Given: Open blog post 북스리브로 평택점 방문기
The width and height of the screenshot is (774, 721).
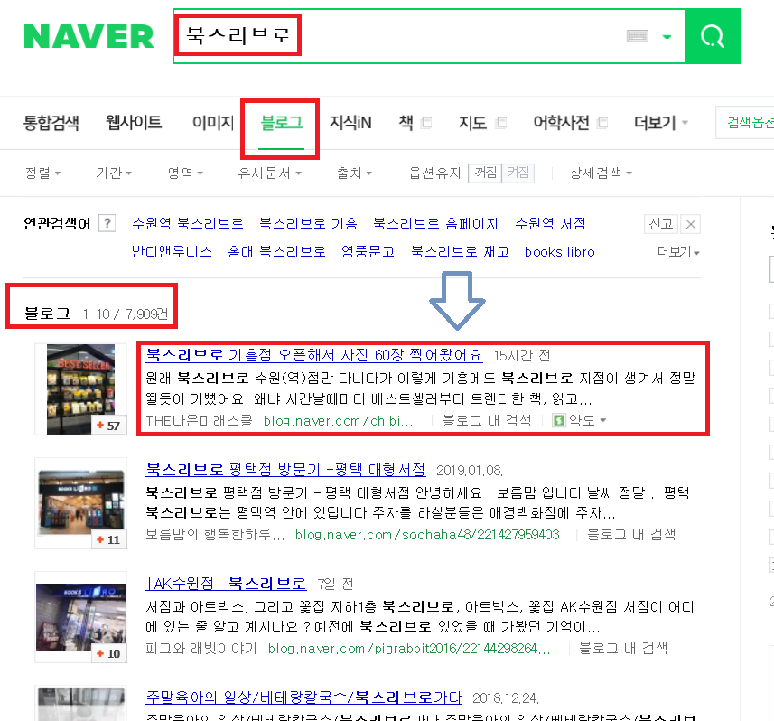Looking at the screenshot, I should (285, 469).
